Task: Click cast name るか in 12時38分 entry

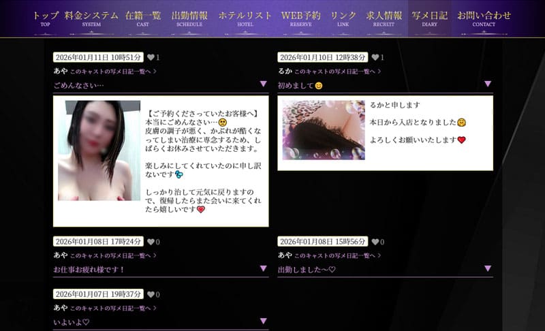Action: 285,71
